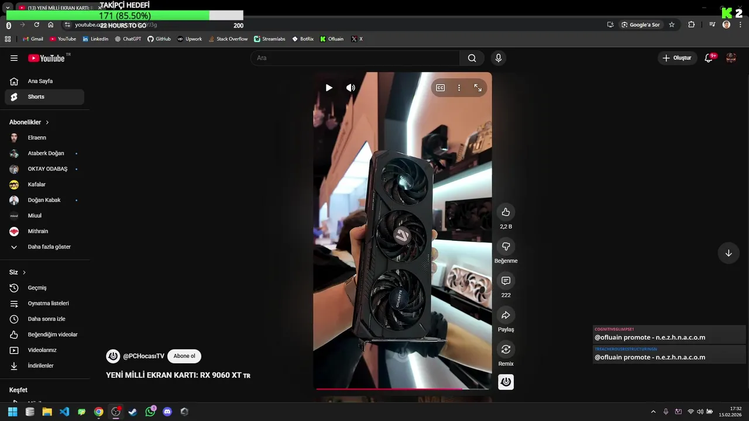Viewport: 749px width, 421px height.
Task: Open İndirilenler downloads in sidebar
Action: (x=44, y=366)
